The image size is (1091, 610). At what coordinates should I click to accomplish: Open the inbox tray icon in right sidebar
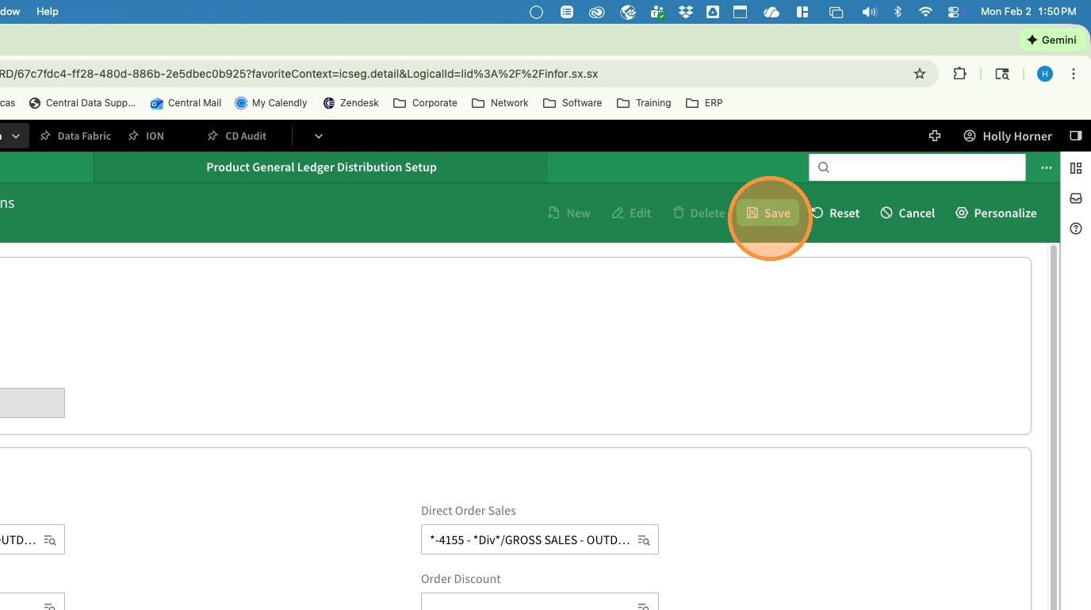[x=1076, y=198]
